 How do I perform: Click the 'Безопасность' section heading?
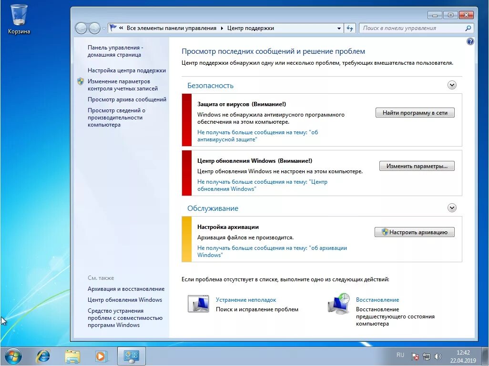[x=210, y=85]
